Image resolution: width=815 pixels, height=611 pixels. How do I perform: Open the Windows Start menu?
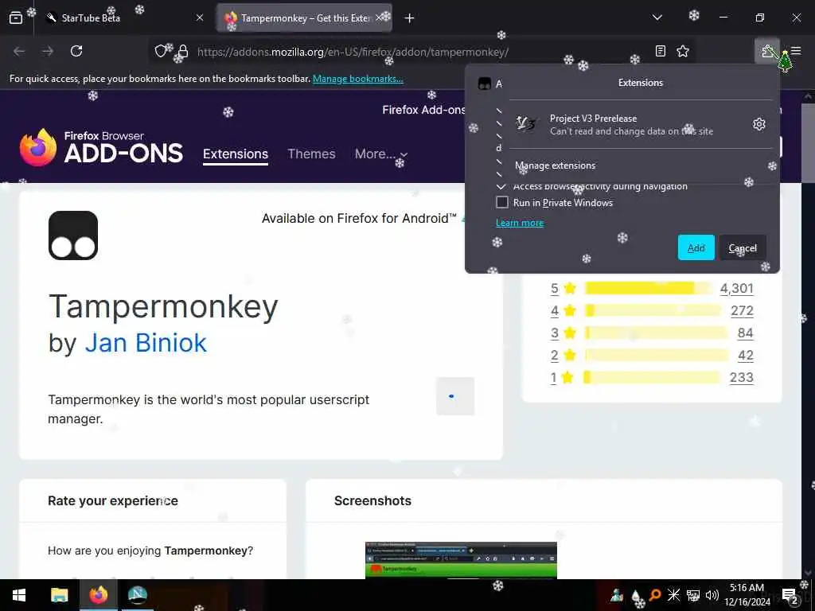pyautogui.click(x=19, y=595)
